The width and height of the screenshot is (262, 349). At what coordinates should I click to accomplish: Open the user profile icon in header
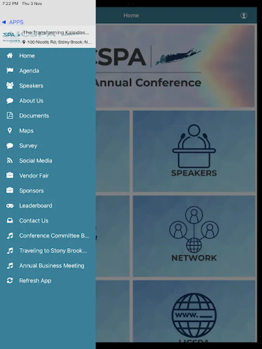click(x=244, y=16)
